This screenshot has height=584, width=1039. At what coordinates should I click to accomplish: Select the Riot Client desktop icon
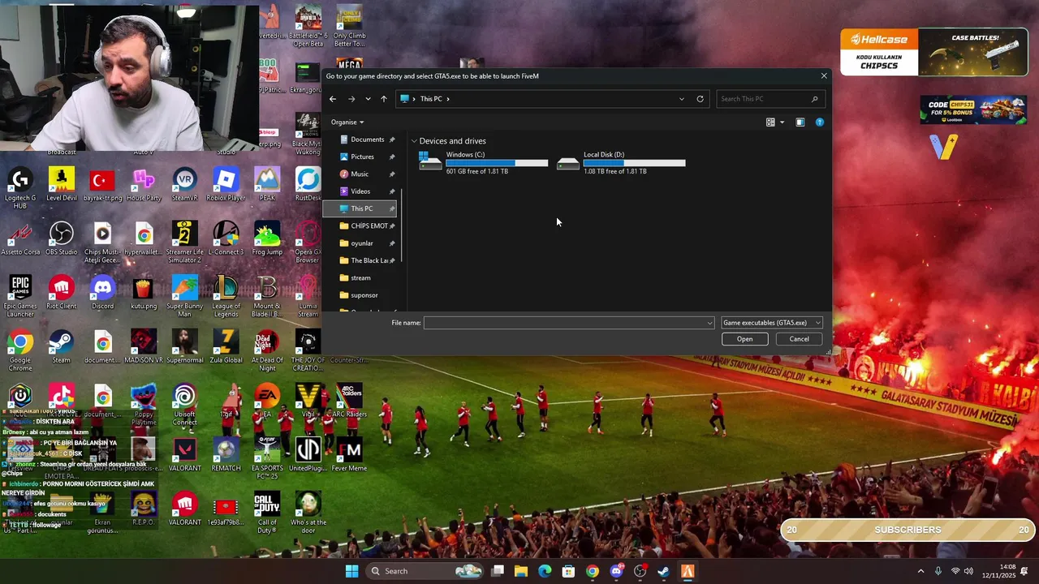coord(62,293)
